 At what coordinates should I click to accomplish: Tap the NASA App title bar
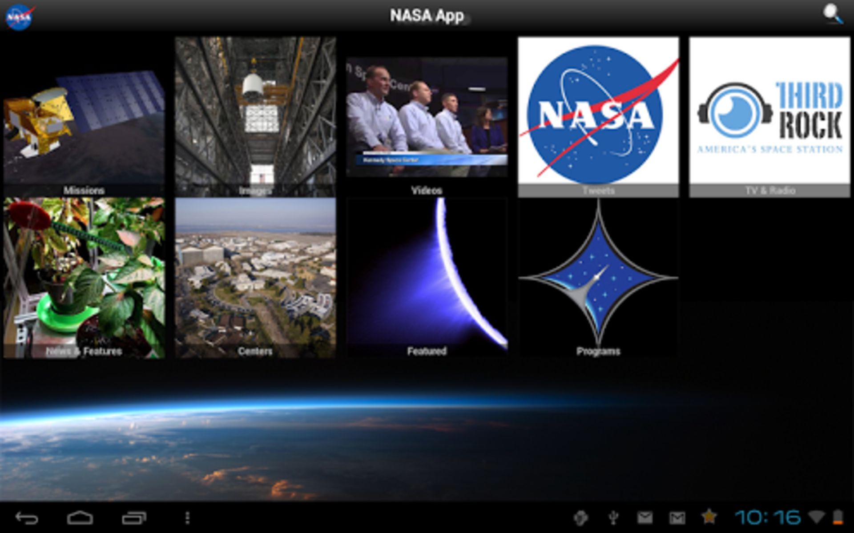[427, 15]
